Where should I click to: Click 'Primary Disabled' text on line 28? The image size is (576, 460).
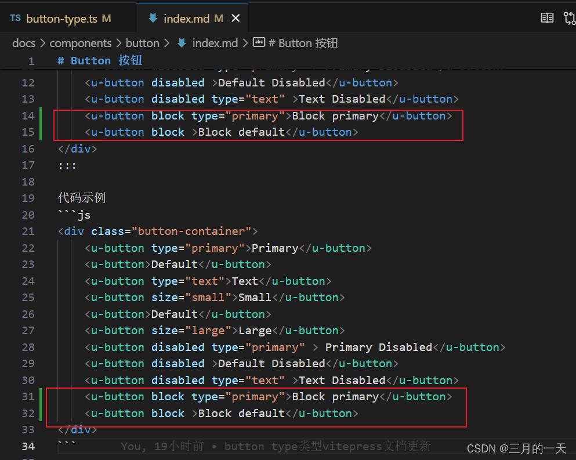(379, 347)
